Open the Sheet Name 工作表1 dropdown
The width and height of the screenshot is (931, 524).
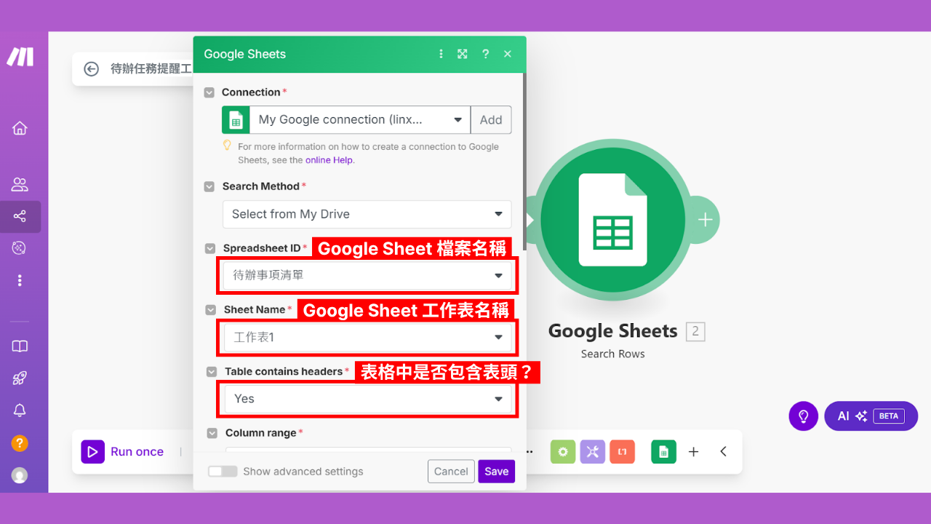(368, 337)
